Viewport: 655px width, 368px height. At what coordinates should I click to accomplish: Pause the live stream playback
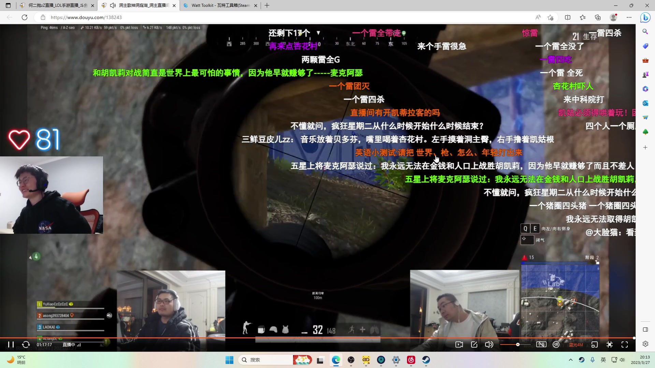(11, 344)
